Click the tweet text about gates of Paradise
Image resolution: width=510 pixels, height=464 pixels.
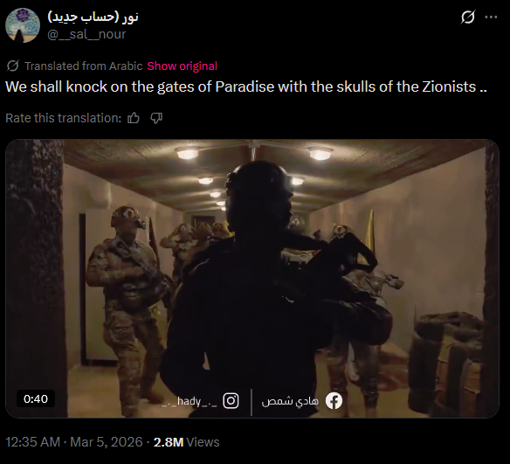pos(246,87)
